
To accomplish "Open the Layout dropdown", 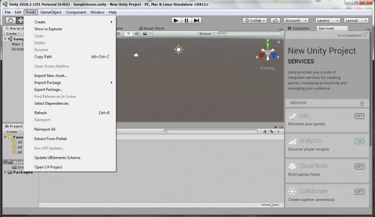I will tap(356, 20).
